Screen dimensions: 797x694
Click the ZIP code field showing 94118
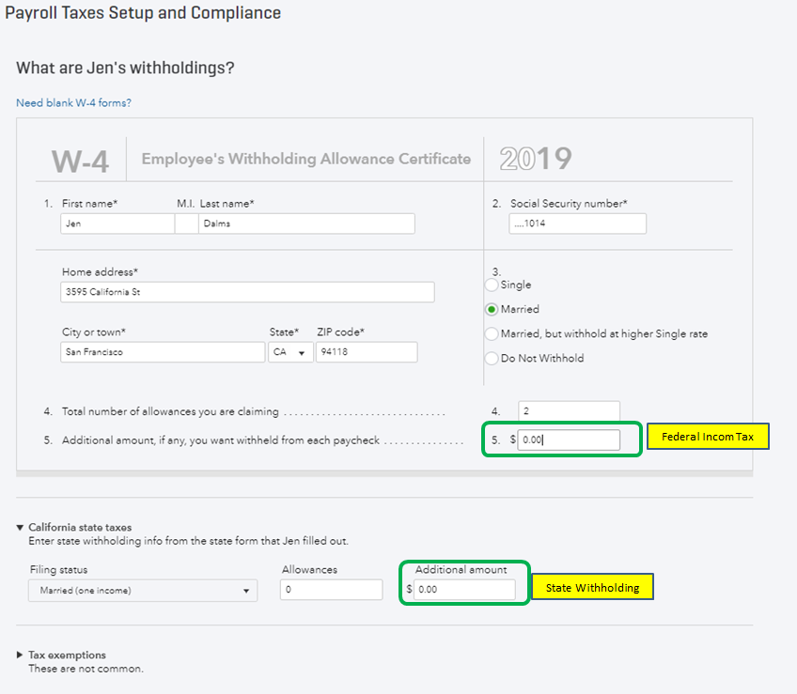click(367, 352)
